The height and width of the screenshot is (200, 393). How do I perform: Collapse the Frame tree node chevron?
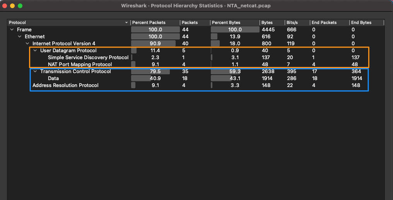(12, 30)
